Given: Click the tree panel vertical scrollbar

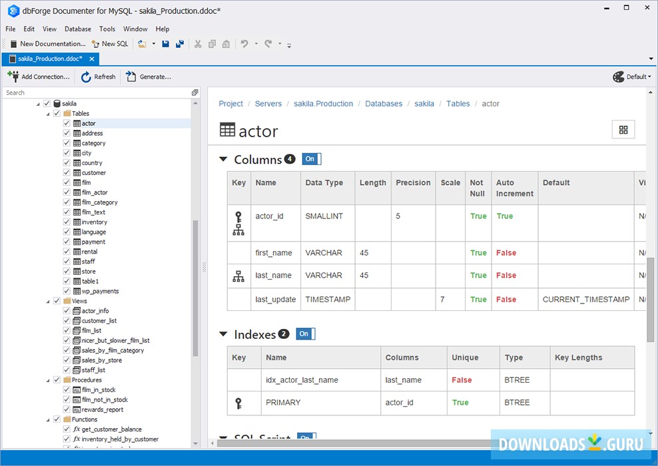Looking at the screenshot, I should click(x=195, y=288).
